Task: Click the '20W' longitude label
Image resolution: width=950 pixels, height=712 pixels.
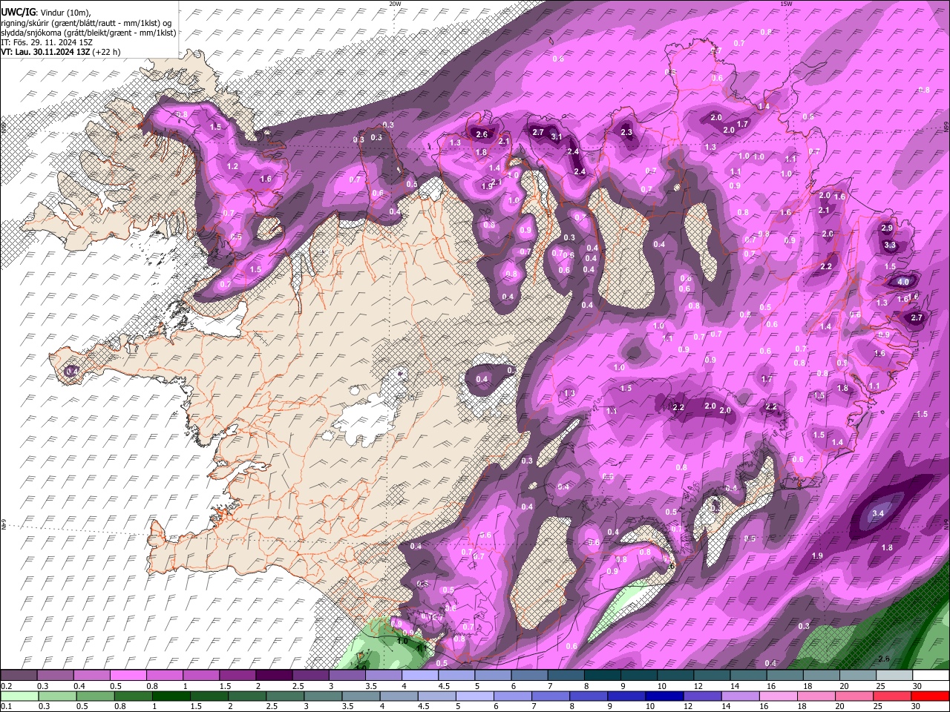Action: pos(395,4)
